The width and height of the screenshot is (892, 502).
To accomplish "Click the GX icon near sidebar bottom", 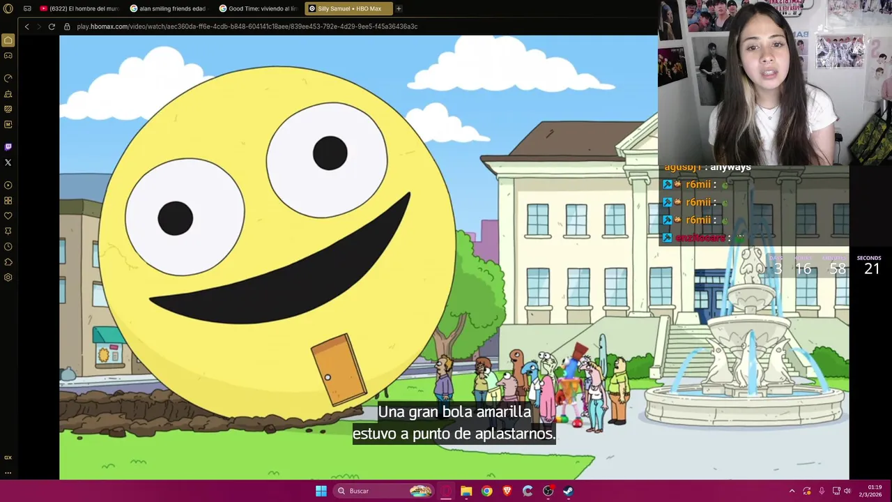I will point(8,457).
